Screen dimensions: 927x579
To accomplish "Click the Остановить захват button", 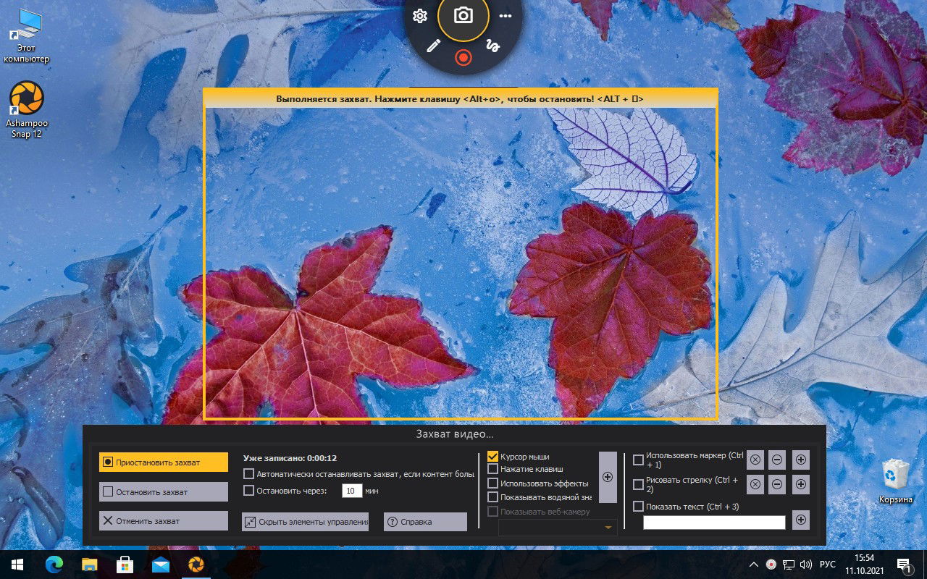I will (164, 492).
